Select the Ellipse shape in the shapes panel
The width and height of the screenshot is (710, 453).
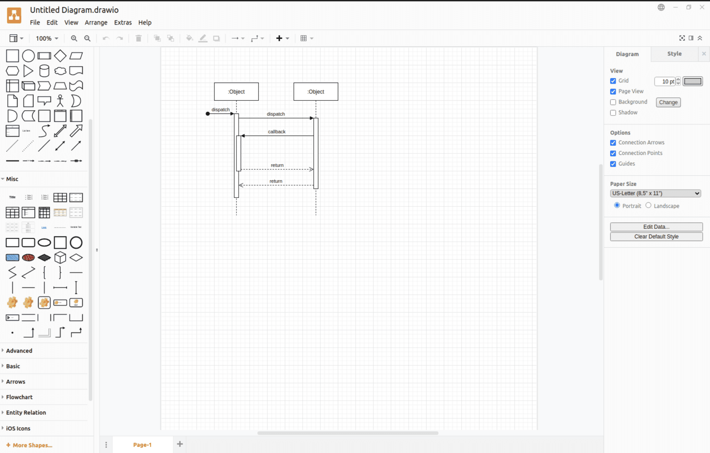click(28, 55)
